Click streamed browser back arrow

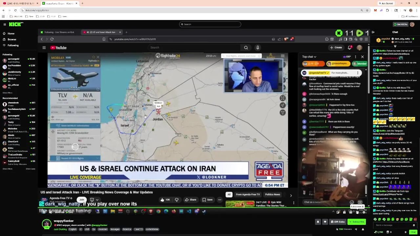(42, 39)
